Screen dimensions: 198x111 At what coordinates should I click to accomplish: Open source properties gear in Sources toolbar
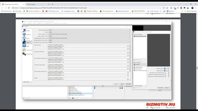pyautogui.click(x=73, y=98)
